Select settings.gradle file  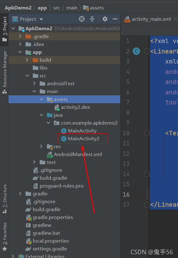click(x=50, y=249)
